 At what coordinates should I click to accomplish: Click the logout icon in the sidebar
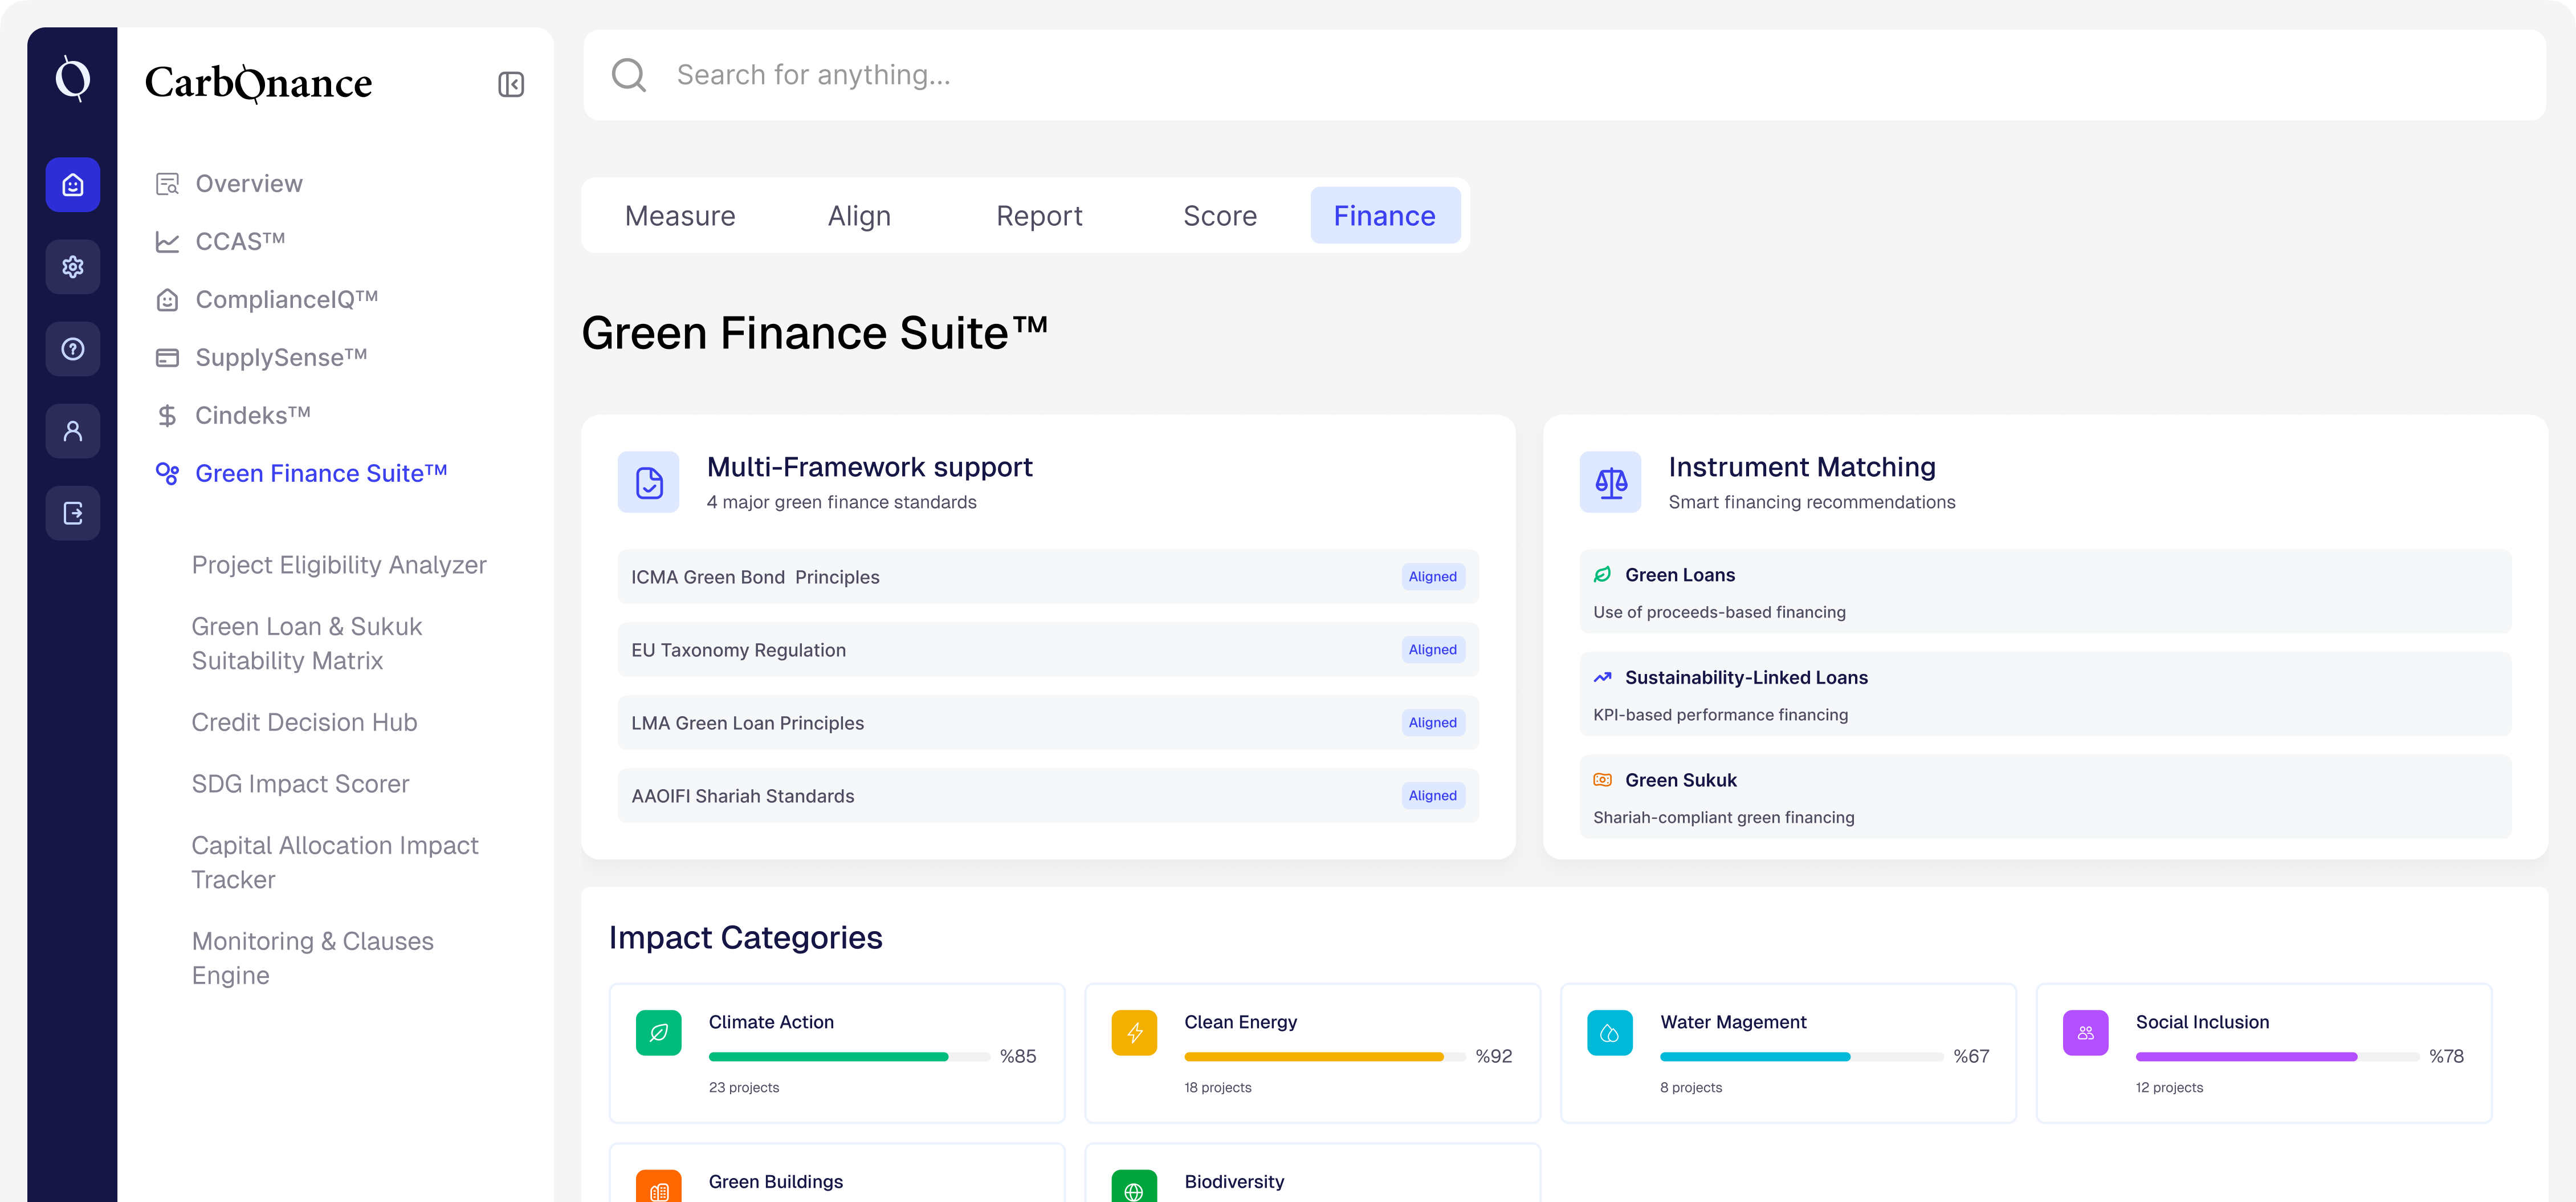72,513
